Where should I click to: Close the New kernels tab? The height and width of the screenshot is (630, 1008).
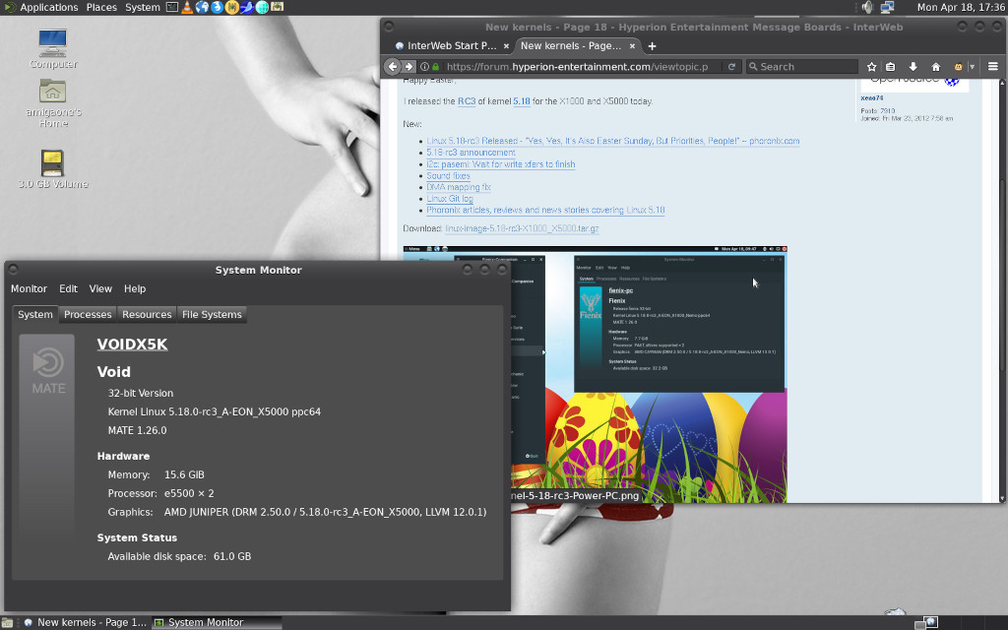[x=633, y=45]
